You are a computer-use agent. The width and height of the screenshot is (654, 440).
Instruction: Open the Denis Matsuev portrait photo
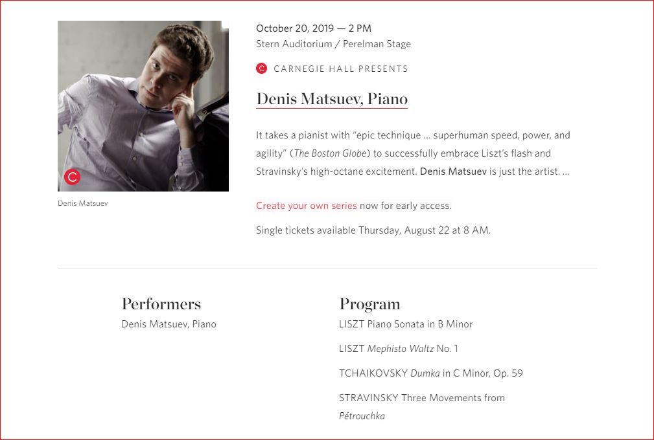click(x=143, y=106)
